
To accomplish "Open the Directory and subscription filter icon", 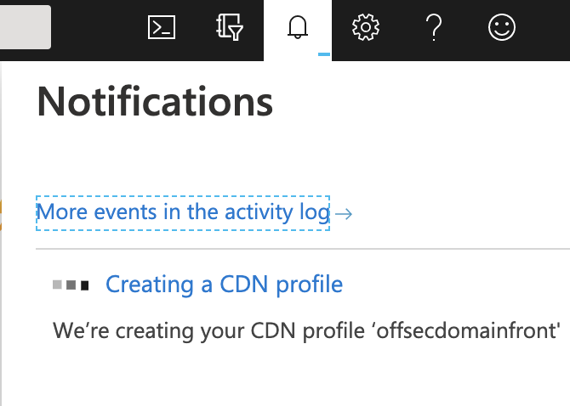I will click(x=230, y=27).
